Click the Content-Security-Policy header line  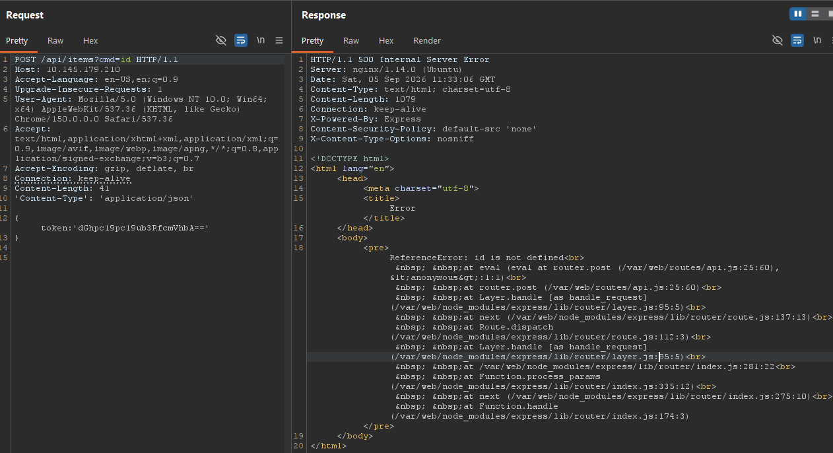pyautogui.click(x=423, y=129)
